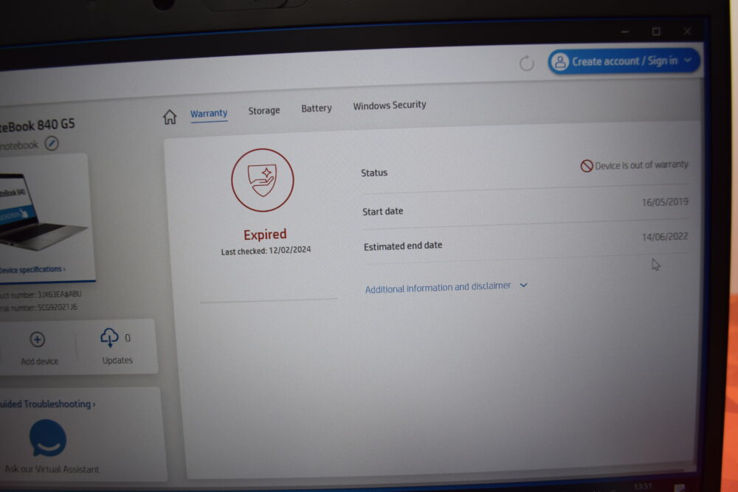Click Create account / Sign in button
The width and height of the screenshot is (738, 492).
624,61
